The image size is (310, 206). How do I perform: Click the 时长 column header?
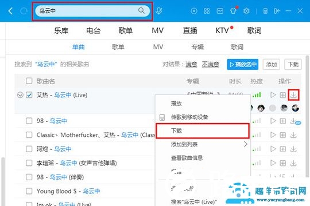coord(235,81)
